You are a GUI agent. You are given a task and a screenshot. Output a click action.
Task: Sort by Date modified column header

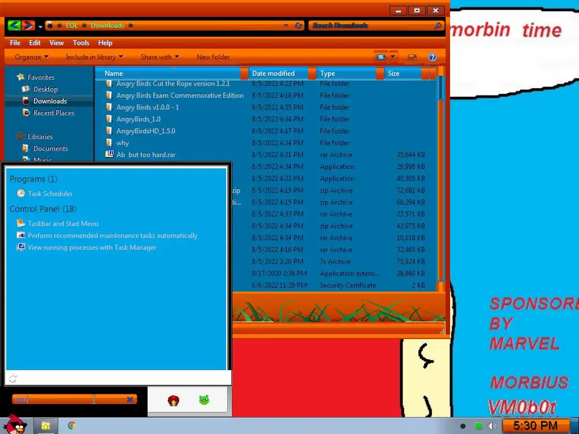(273, 73)
